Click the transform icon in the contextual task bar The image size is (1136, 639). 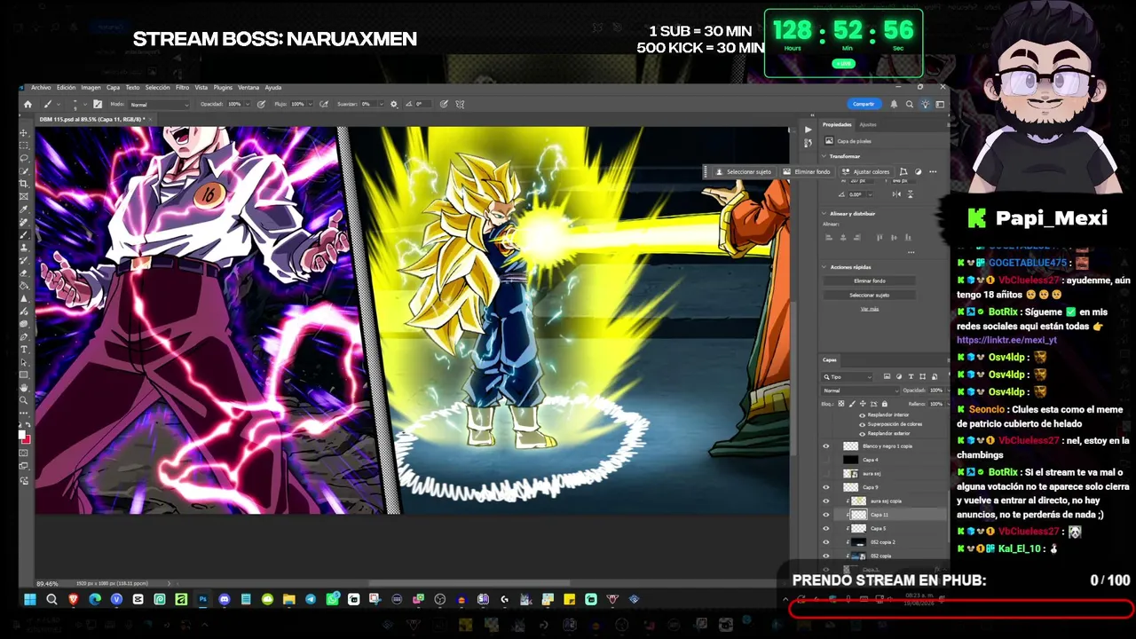tap(903, 171)
